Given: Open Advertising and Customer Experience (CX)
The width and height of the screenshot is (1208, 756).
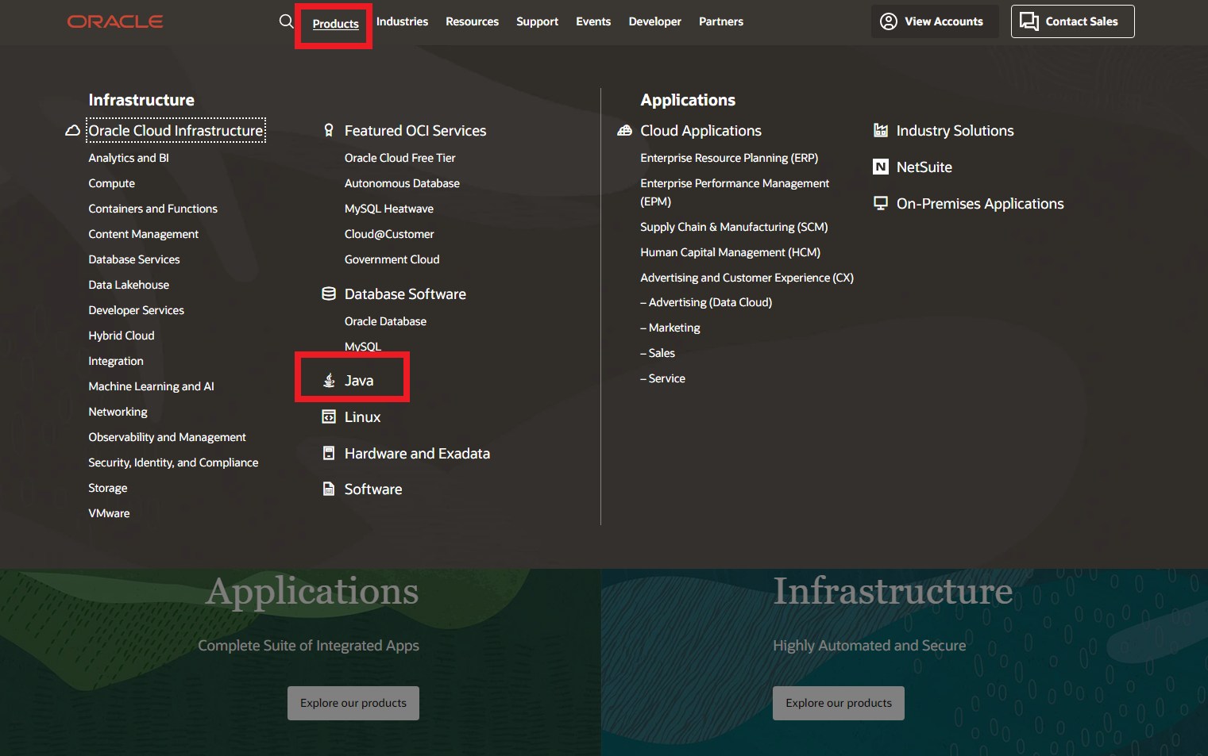Looking at the screenshot, I should click(747, 278).
